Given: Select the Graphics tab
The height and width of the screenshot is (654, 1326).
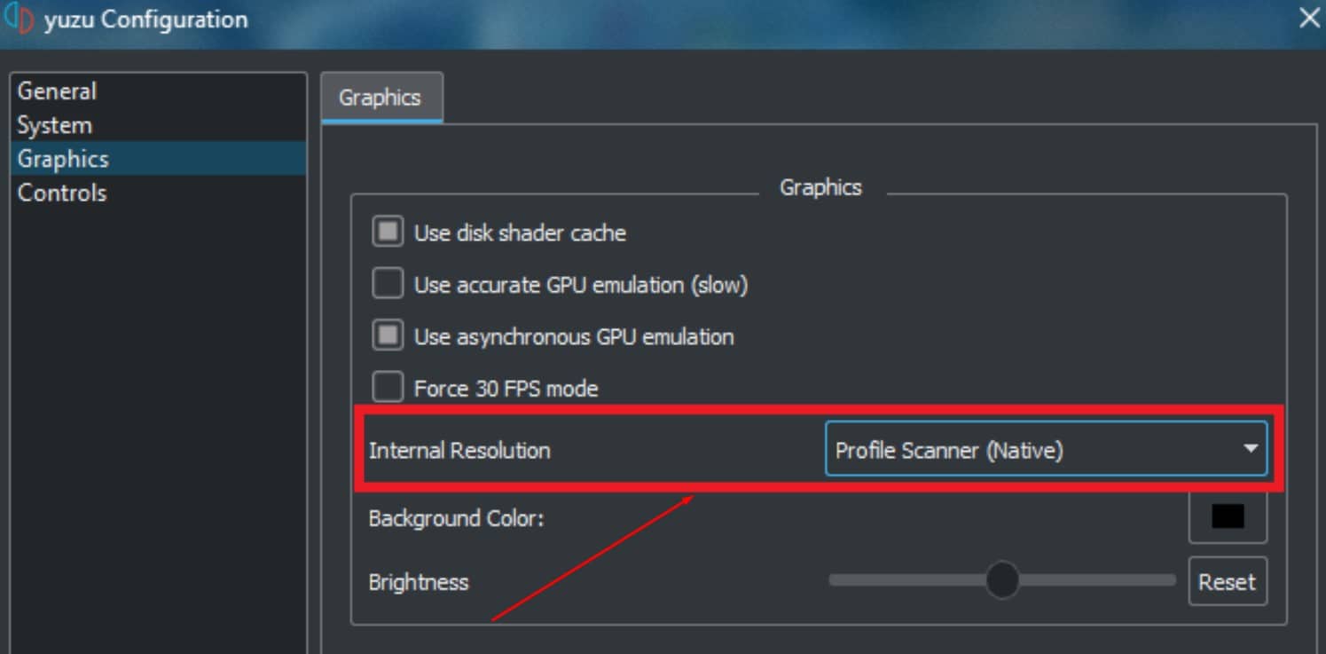Looking at the screenshot, I should (x=381, y=98).
